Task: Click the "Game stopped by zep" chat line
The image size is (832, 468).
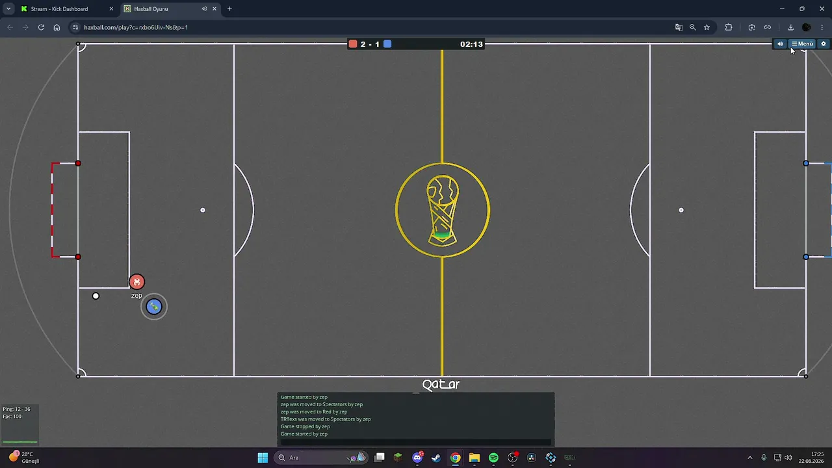Action: [305, 426]
